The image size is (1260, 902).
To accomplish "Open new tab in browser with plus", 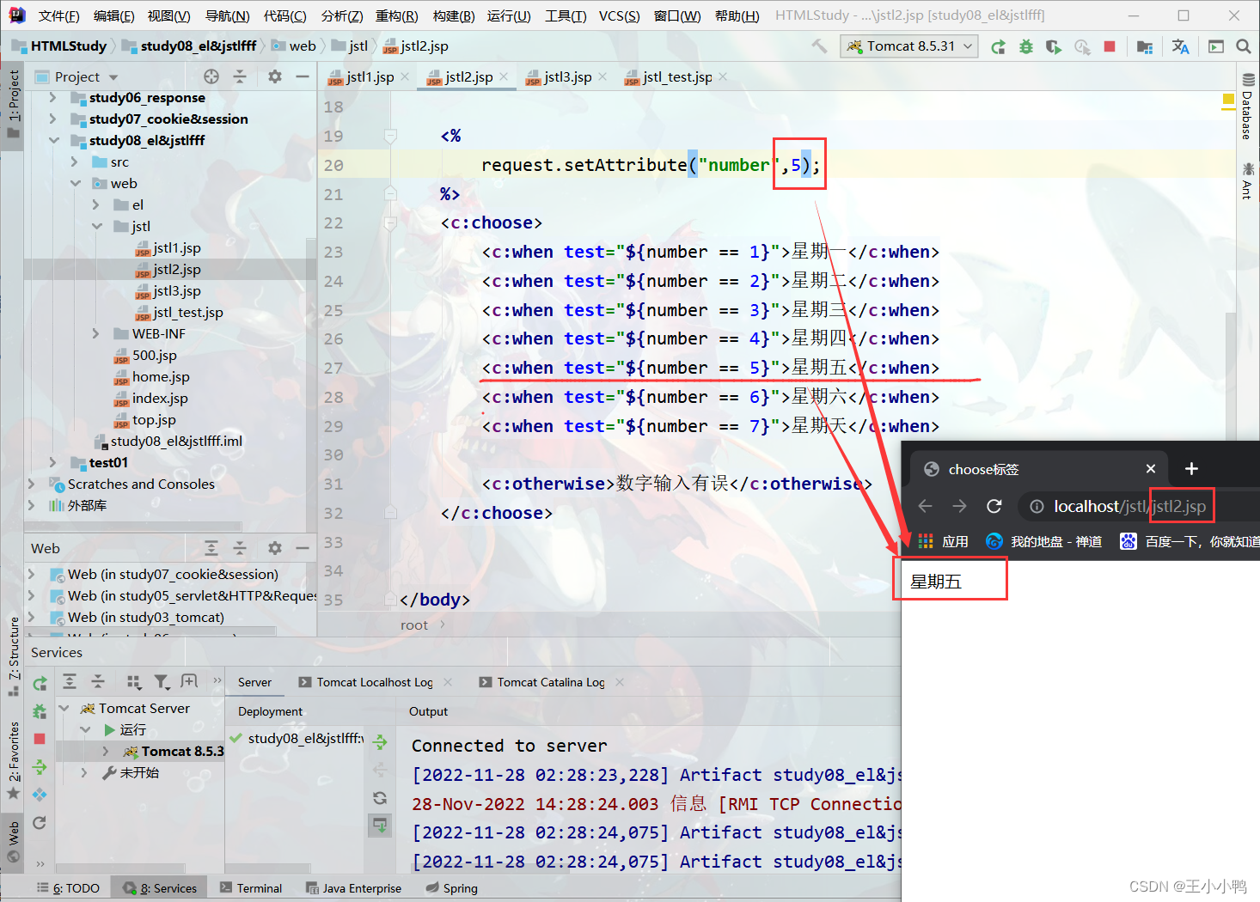I will coord(1191,468).
